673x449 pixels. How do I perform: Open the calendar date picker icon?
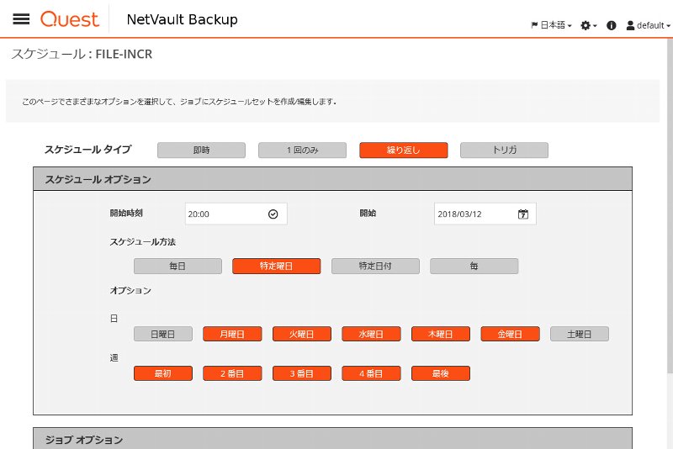(x=522, y=214)
